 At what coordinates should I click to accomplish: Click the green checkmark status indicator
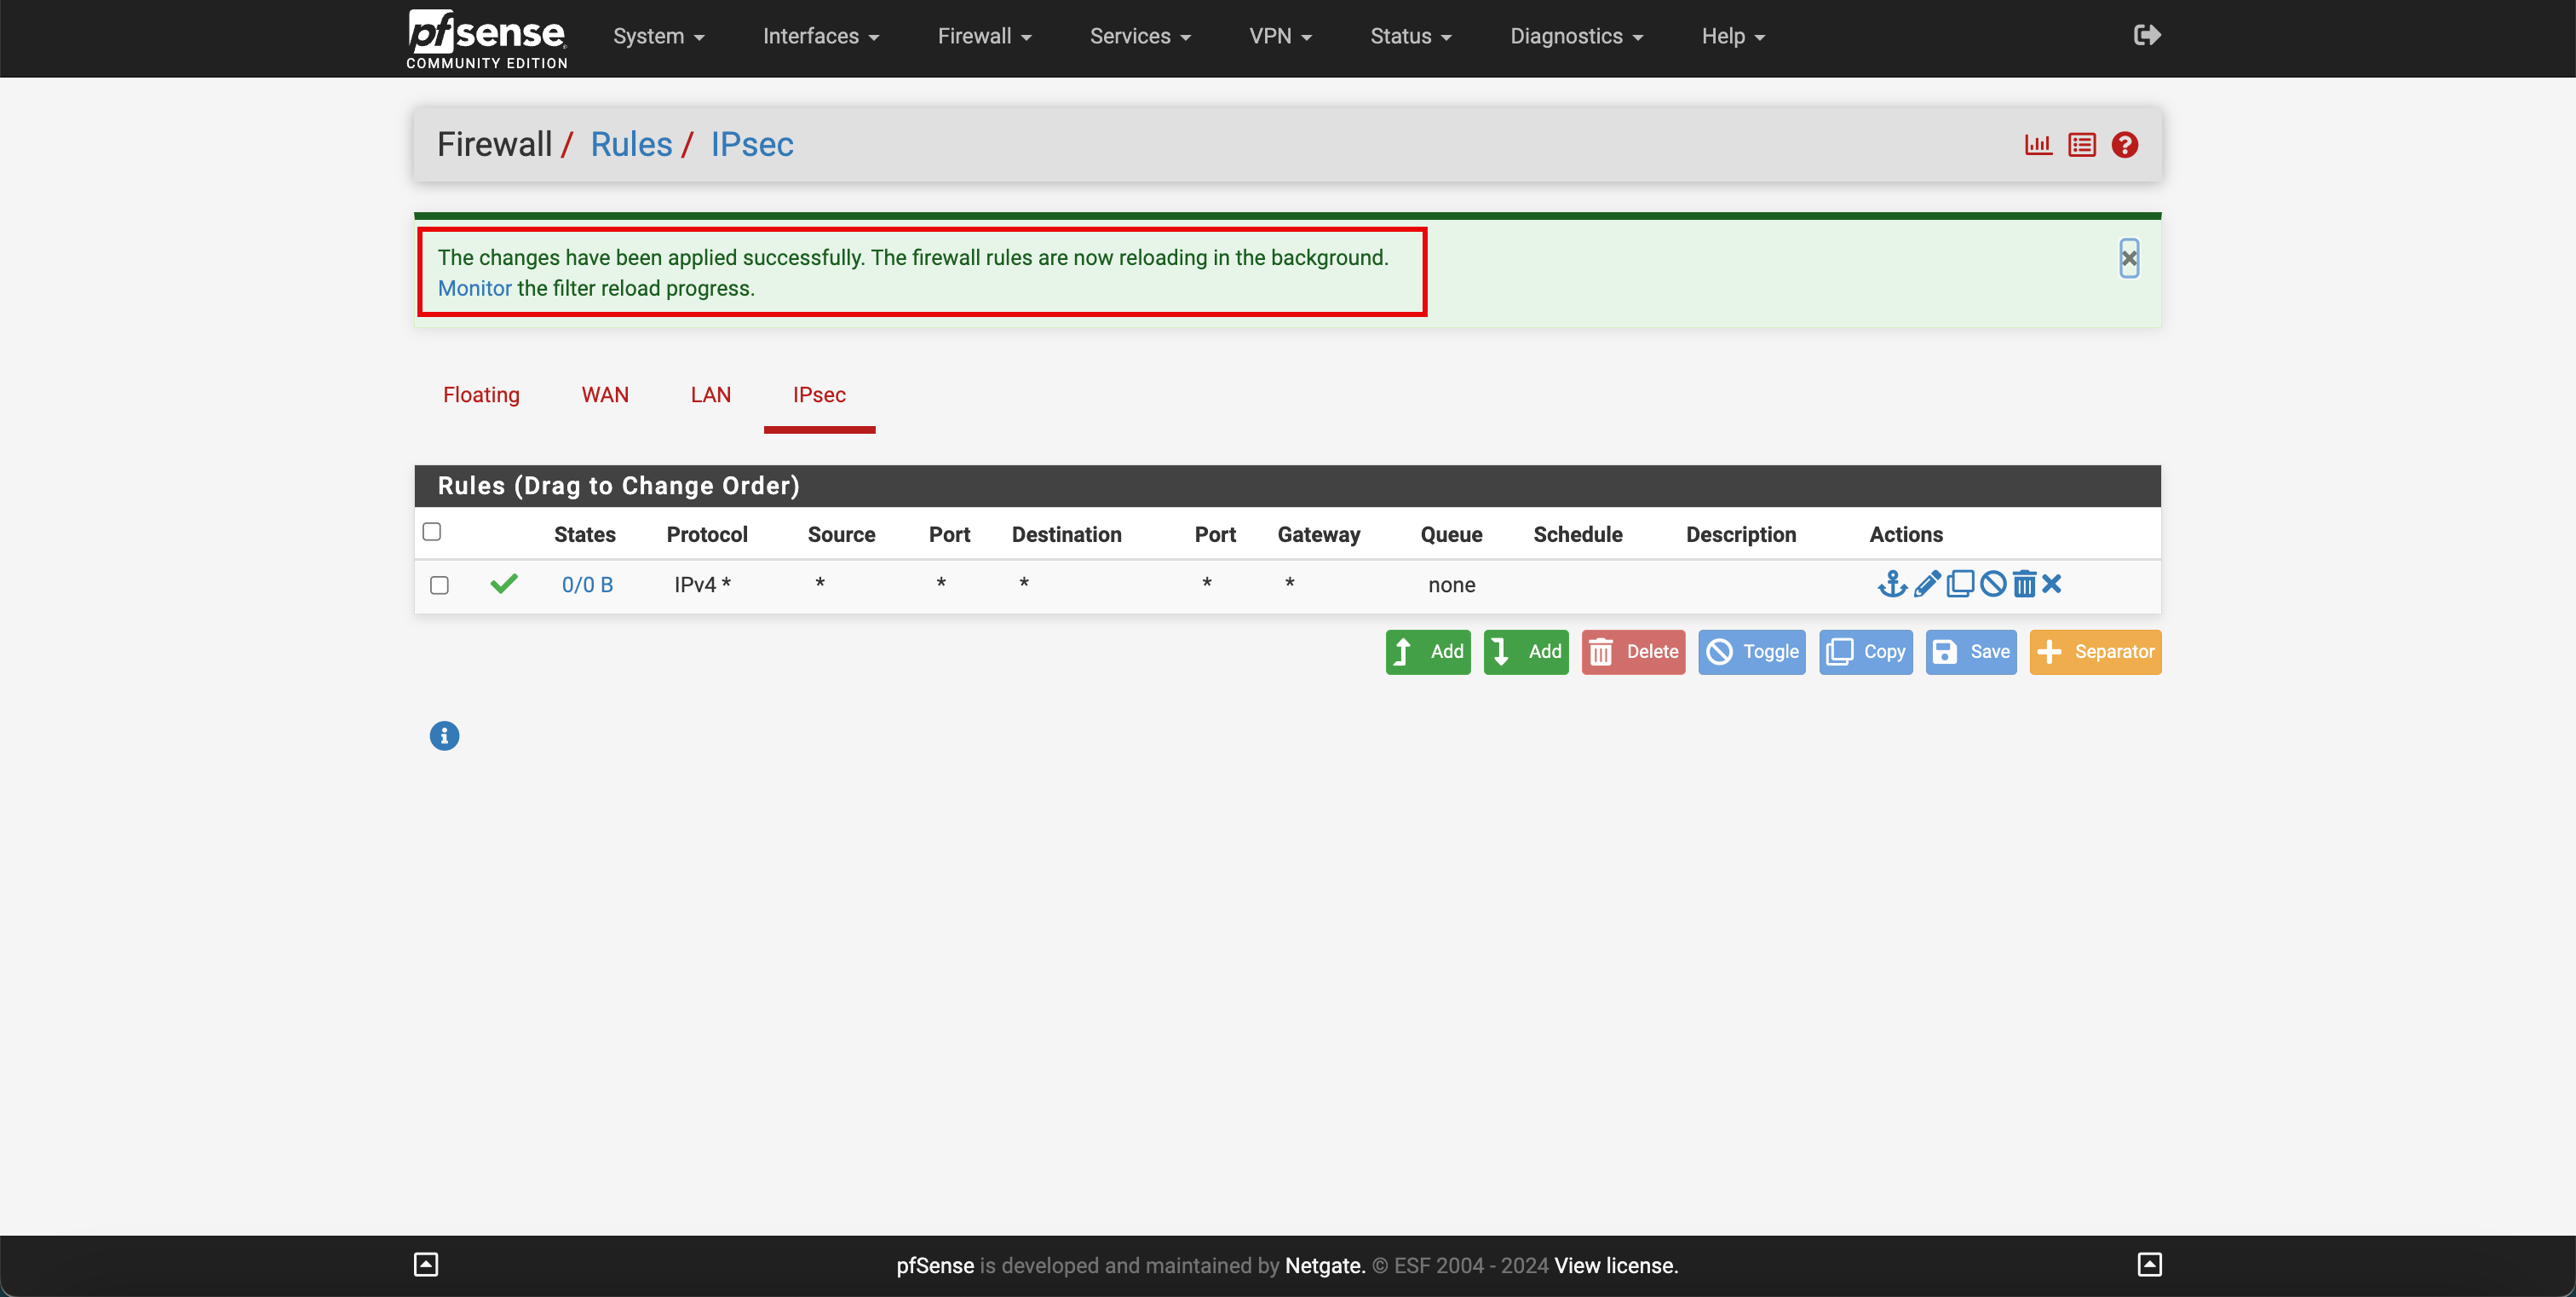pos(506,584)
